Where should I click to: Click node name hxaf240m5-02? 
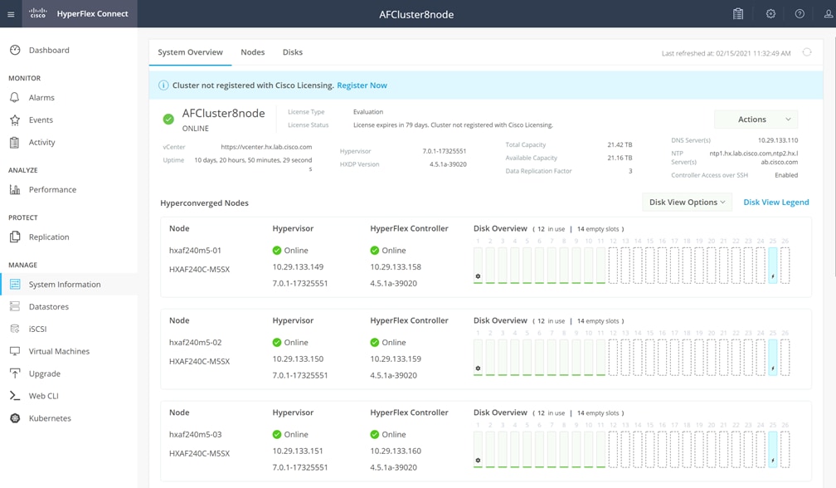point(195,343)
